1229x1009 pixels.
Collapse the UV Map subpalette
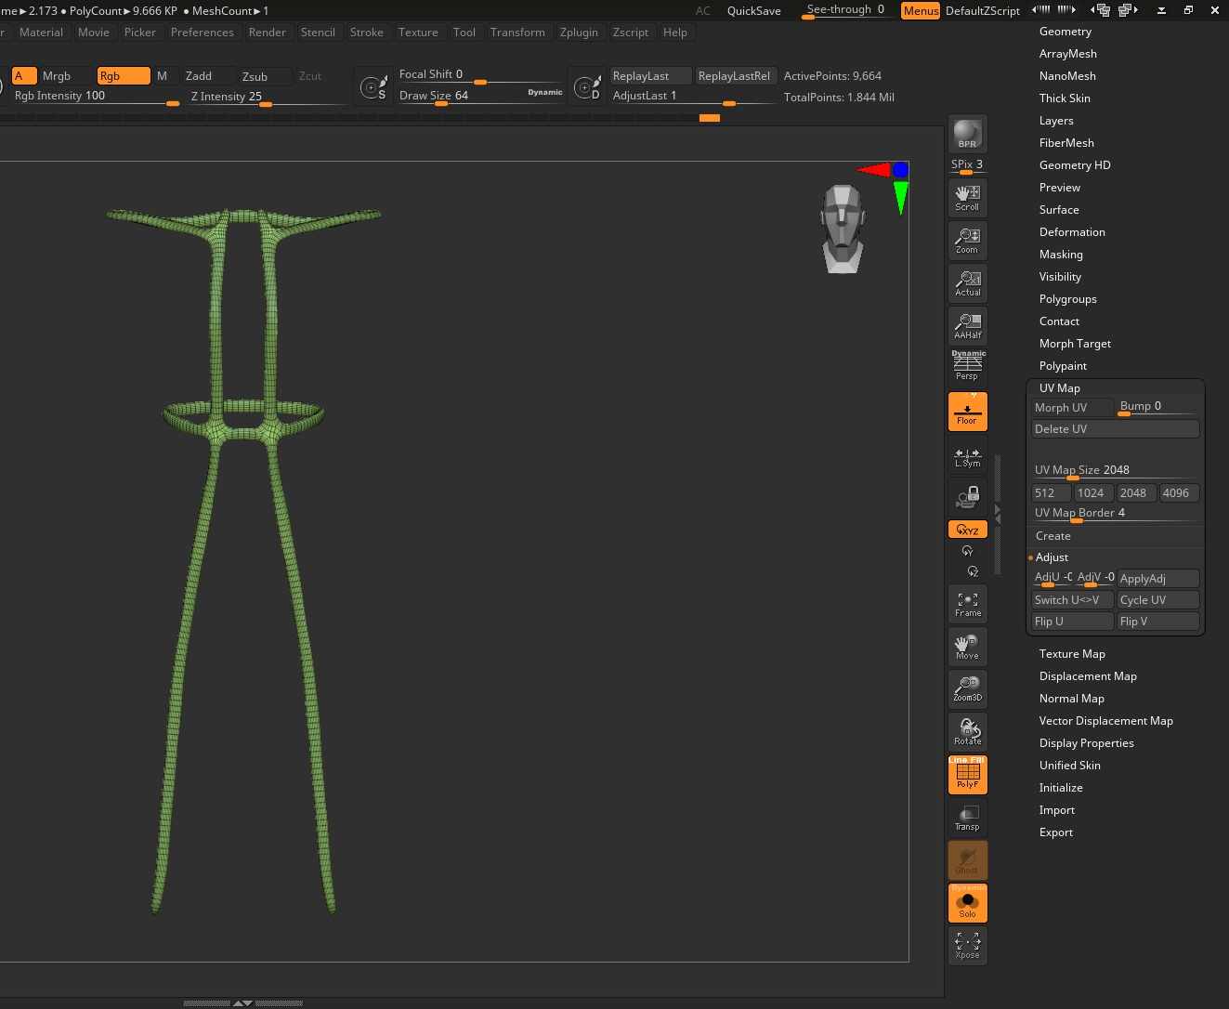(1059, 388)
